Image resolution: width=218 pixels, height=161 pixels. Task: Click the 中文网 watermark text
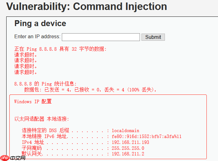(17, 158)
